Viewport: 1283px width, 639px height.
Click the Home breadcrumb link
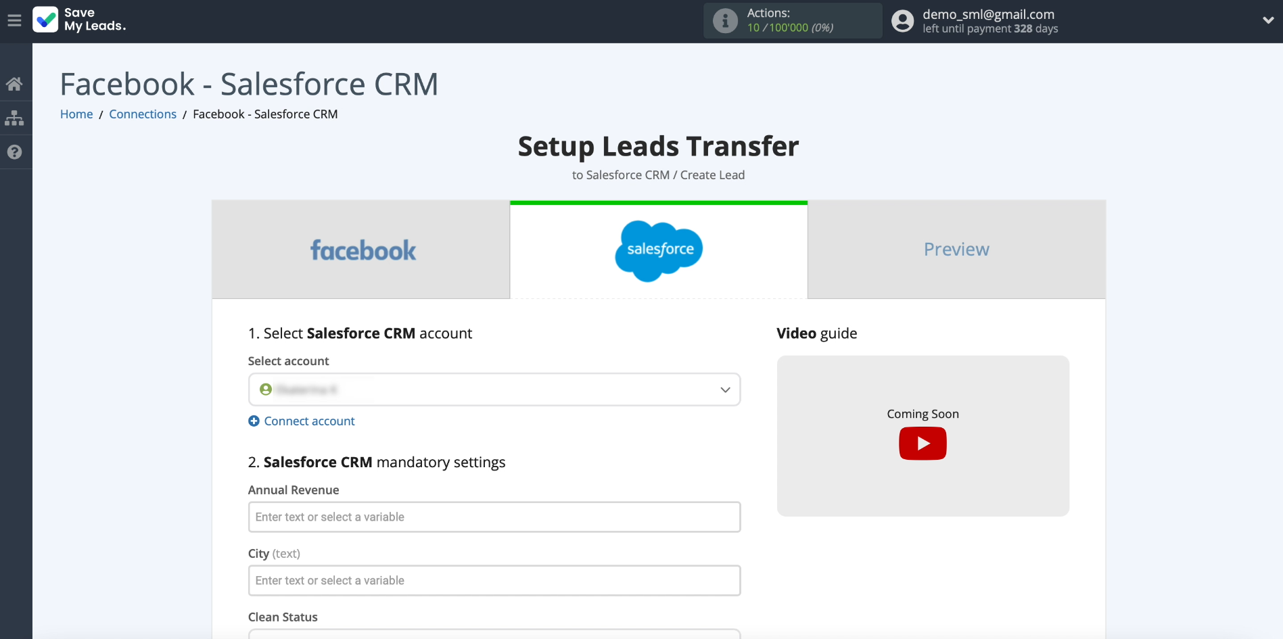click(76, 114)
